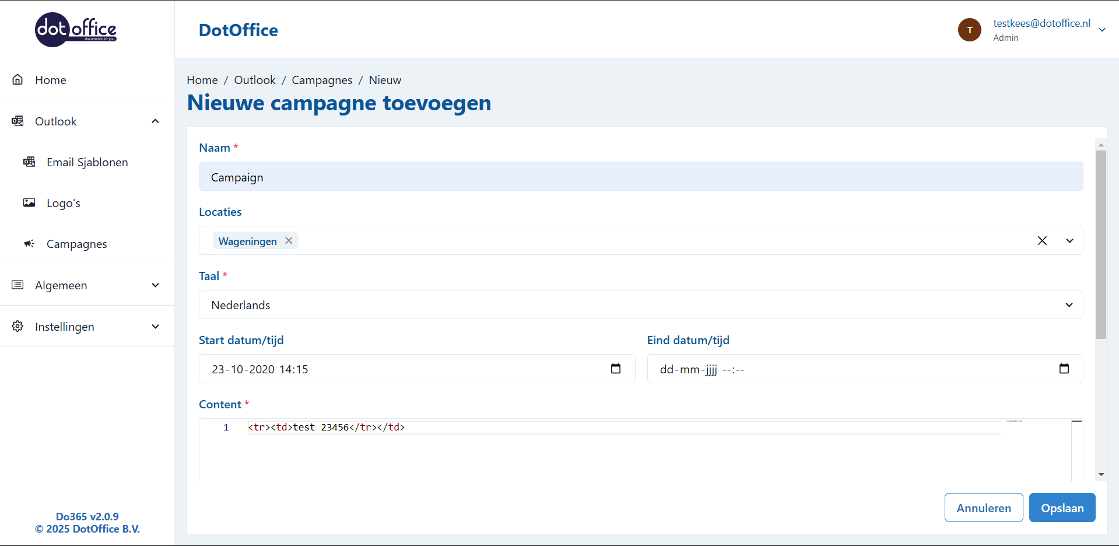Clear all selected Locaties
Image resolution: width=1119 pixels, height=546 pixels.
(1042, 241)
